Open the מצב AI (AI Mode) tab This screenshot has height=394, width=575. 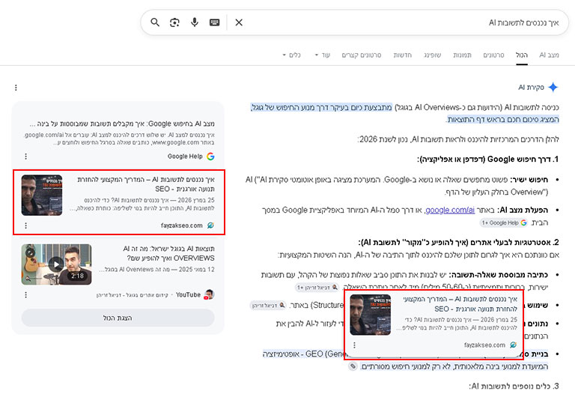coord(549,55)
